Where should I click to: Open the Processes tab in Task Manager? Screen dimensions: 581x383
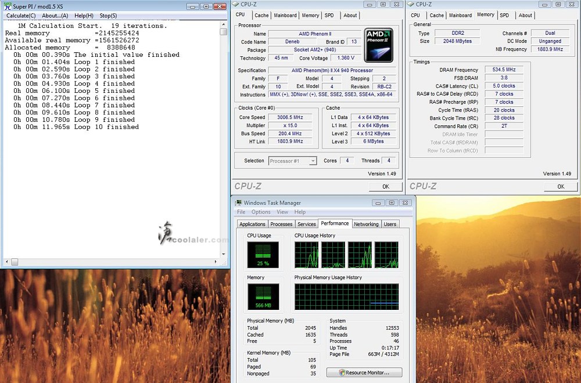tap(281, 224)
